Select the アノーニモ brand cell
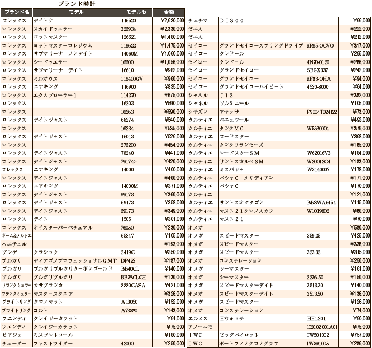Image resolution: width=372 pixels, height=348 pixels. tap(200, 327)
